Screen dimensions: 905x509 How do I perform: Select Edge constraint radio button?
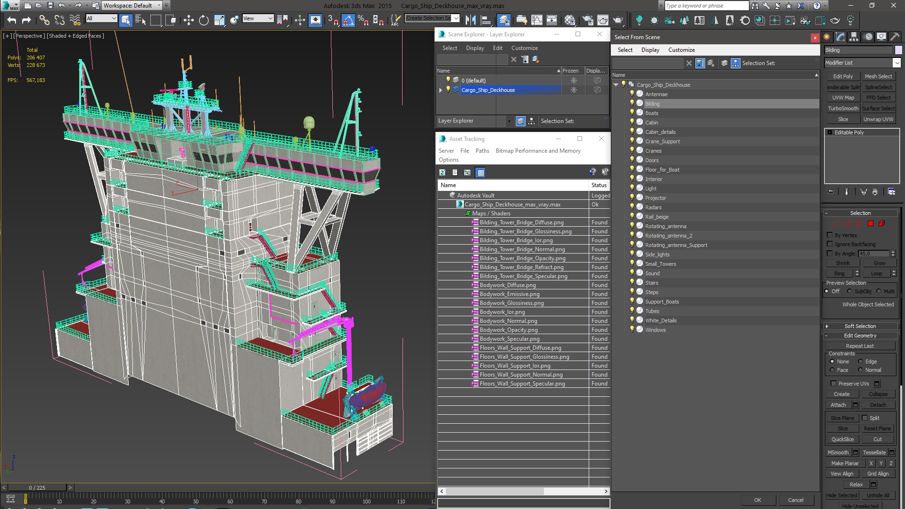(x=860, y=361)
